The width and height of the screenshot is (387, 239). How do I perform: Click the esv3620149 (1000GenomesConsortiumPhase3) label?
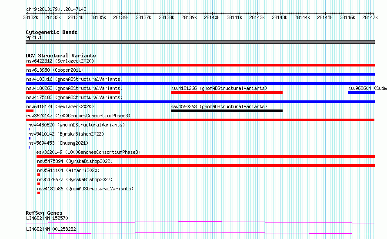(88, 152)
